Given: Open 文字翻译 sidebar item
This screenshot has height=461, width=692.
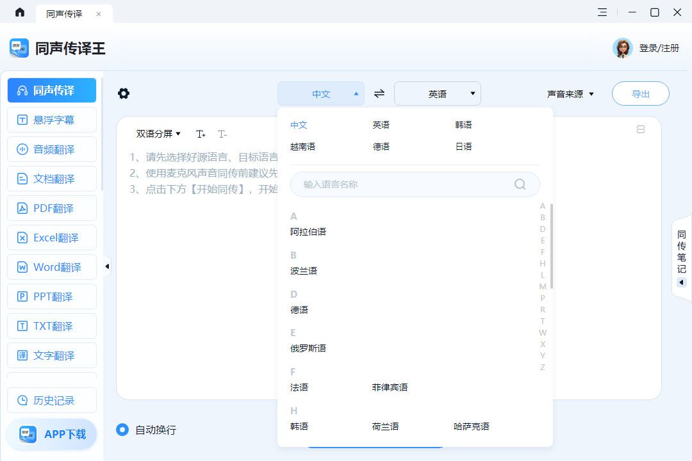Looking at the screenshot, I should point(52,355).
